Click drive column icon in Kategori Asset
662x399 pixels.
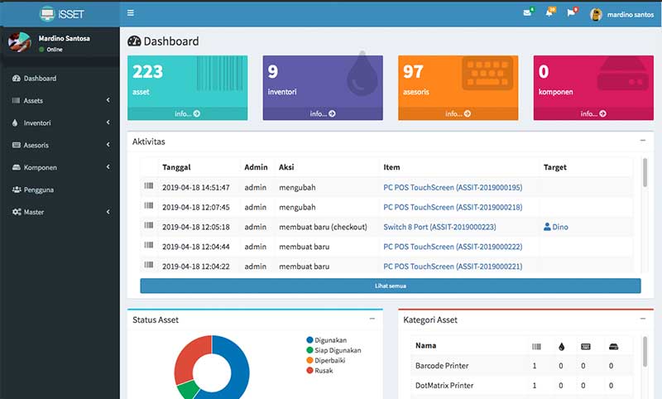click(613, 347)
